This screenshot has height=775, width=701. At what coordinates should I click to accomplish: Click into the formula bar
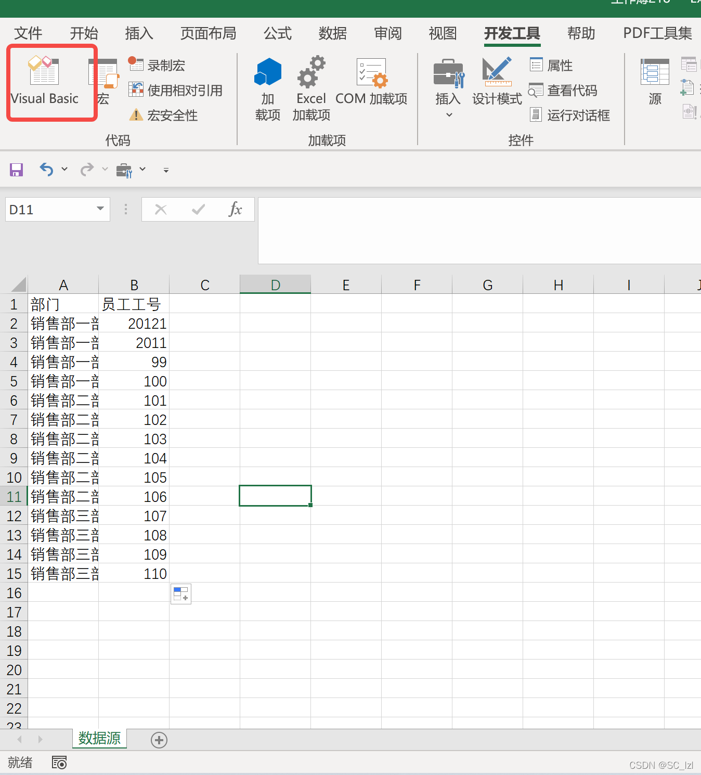479,230
